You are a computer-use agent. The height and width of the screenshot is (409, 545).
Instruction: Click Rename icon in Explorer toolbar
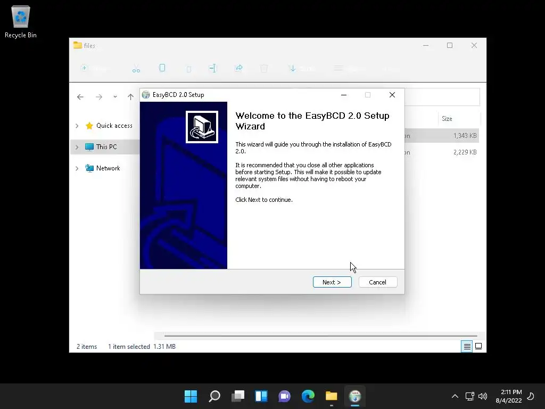click(213, 68)
